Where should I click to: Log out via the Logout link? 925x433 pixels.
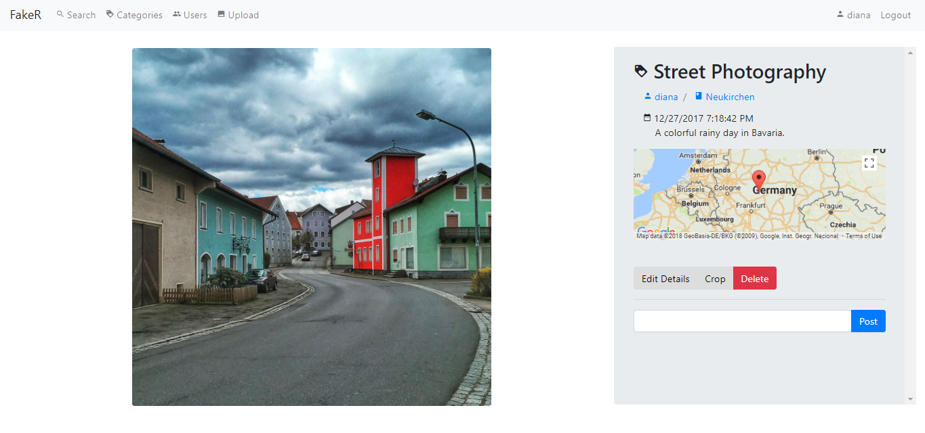click(x=895, y=15)
